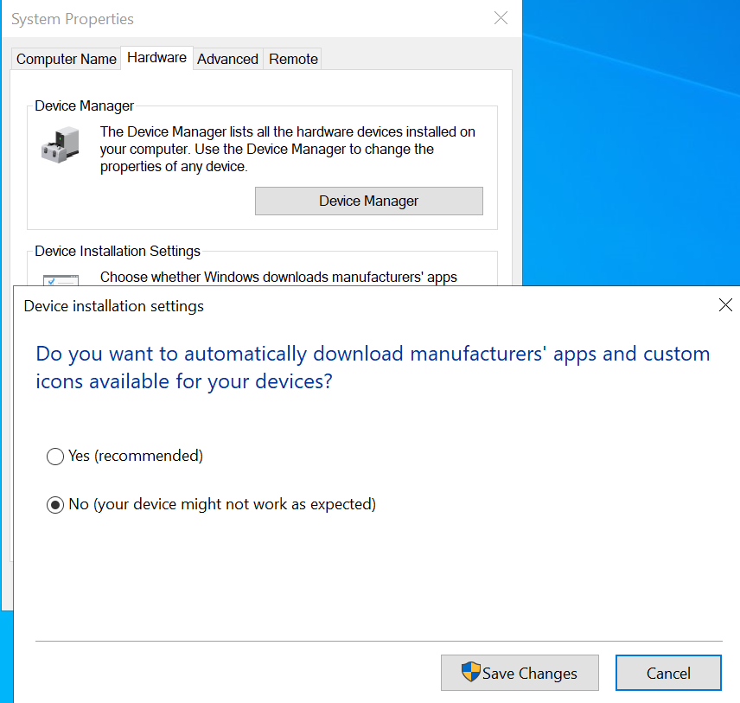
Task: Switch to the Advanced tab
Action: coord(227,59)
